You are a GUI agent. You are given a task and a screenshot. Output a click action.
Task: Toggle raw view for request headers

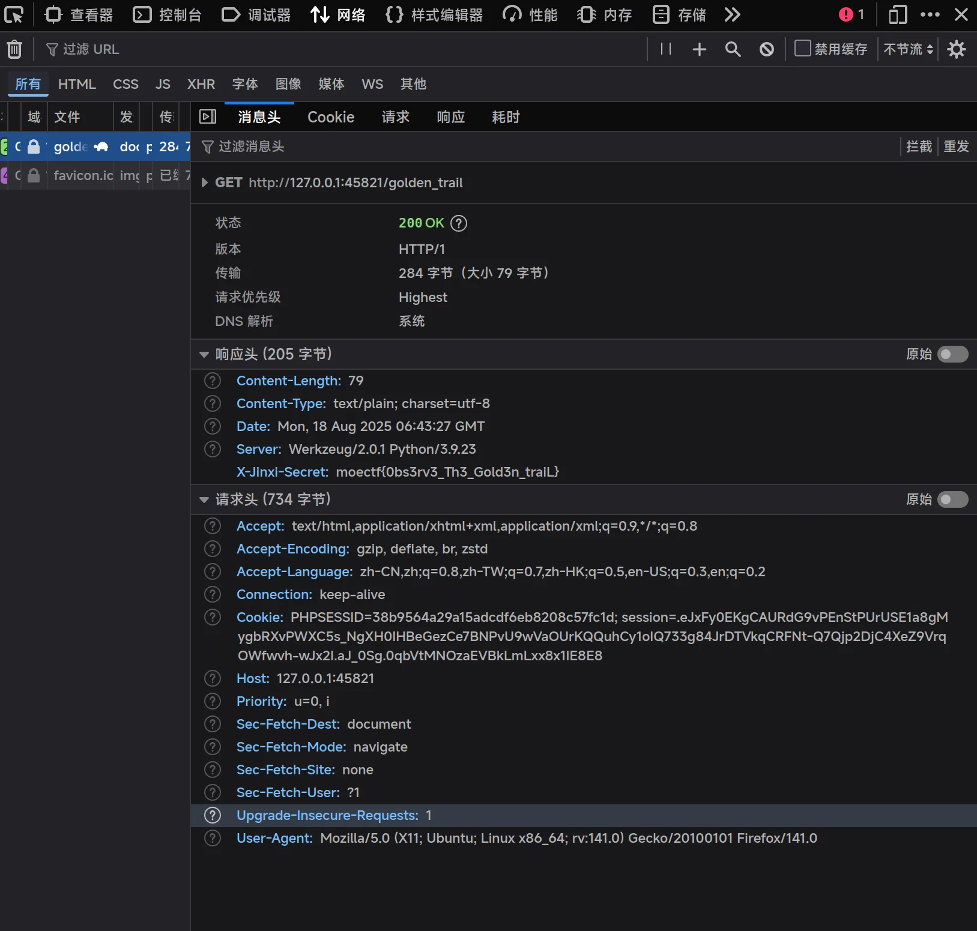(x=952, y=499)
